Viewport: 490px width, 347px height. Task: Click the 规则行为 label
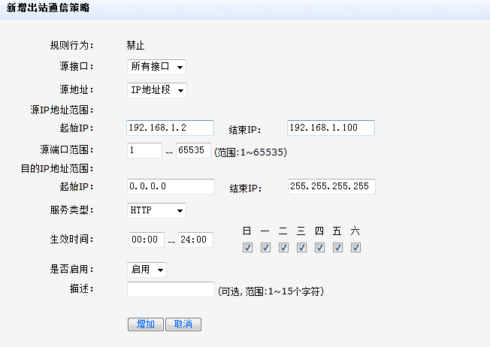coord(72,46)
